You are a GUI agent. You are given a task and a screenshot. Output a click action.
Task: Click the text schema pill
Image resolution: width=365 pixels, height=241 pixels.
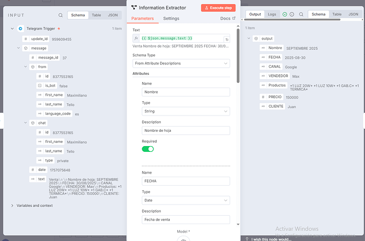[38, 179]
